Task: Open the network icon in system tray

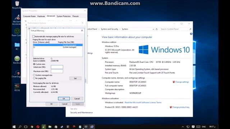Action: coord(188,126)
